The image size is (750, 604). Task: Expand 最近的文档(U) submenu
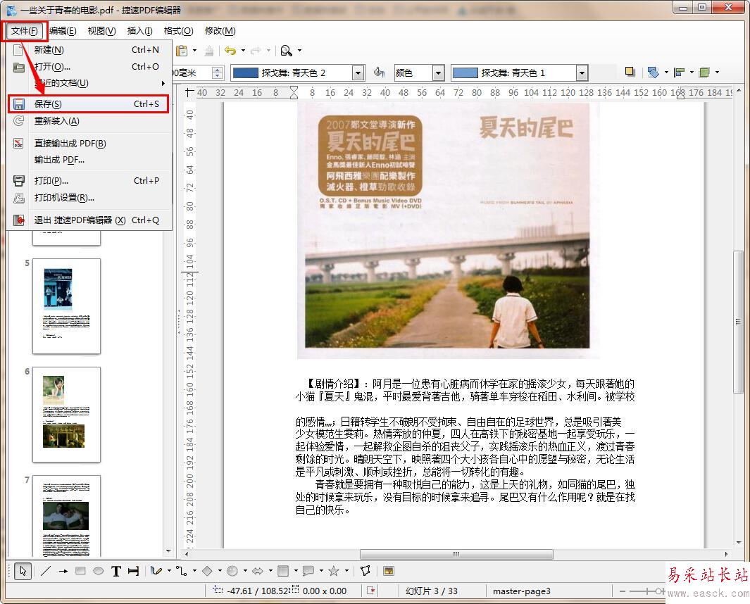pos(89,83)
